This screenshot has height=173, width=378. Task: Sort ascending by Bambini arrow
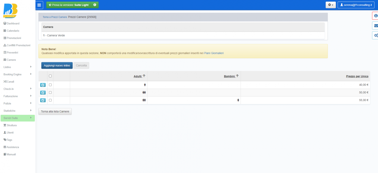tap(237, 76)
